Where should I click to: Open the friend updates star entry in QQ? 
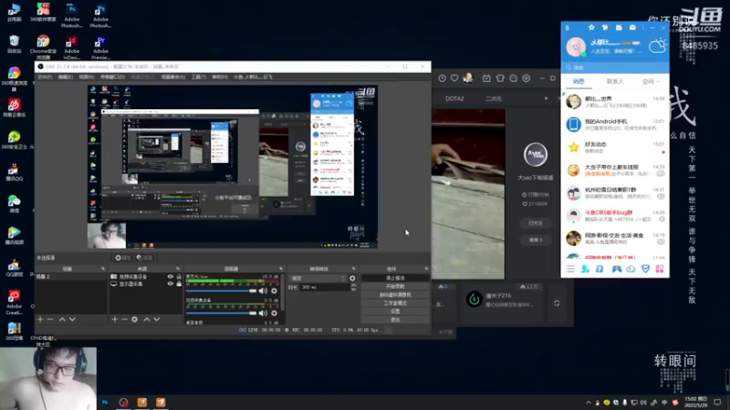(615, 148)
